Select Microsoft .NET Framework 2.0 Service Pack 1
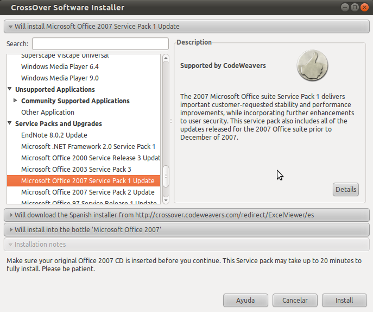This screenshot has height=312, width=373. click(x=88, y=147)
